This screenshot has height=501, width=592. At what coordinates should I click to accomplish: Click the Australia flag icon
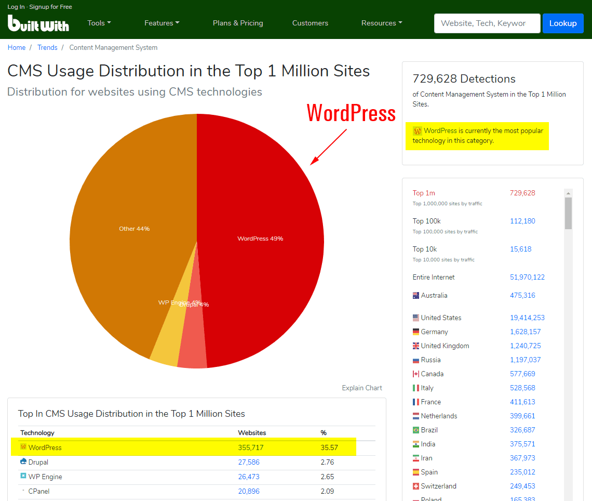[415, 296]
